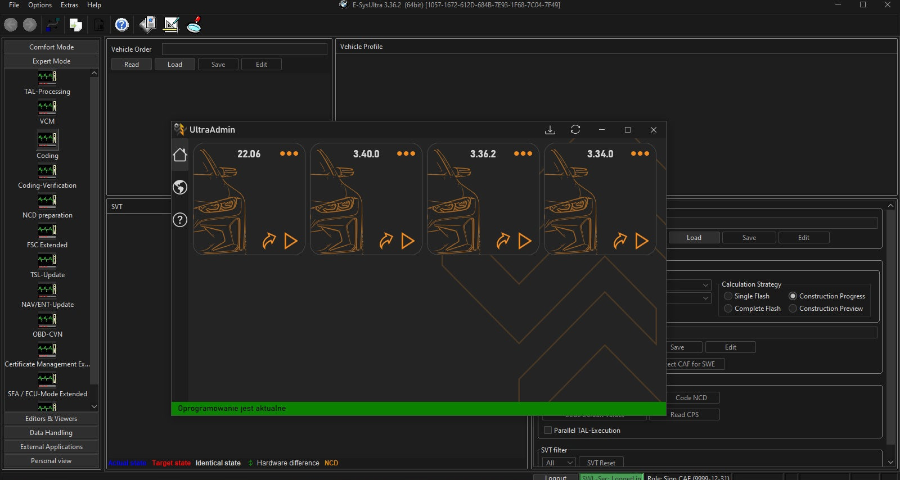
Task: Open the Help menu
Action: click(94, 5)
